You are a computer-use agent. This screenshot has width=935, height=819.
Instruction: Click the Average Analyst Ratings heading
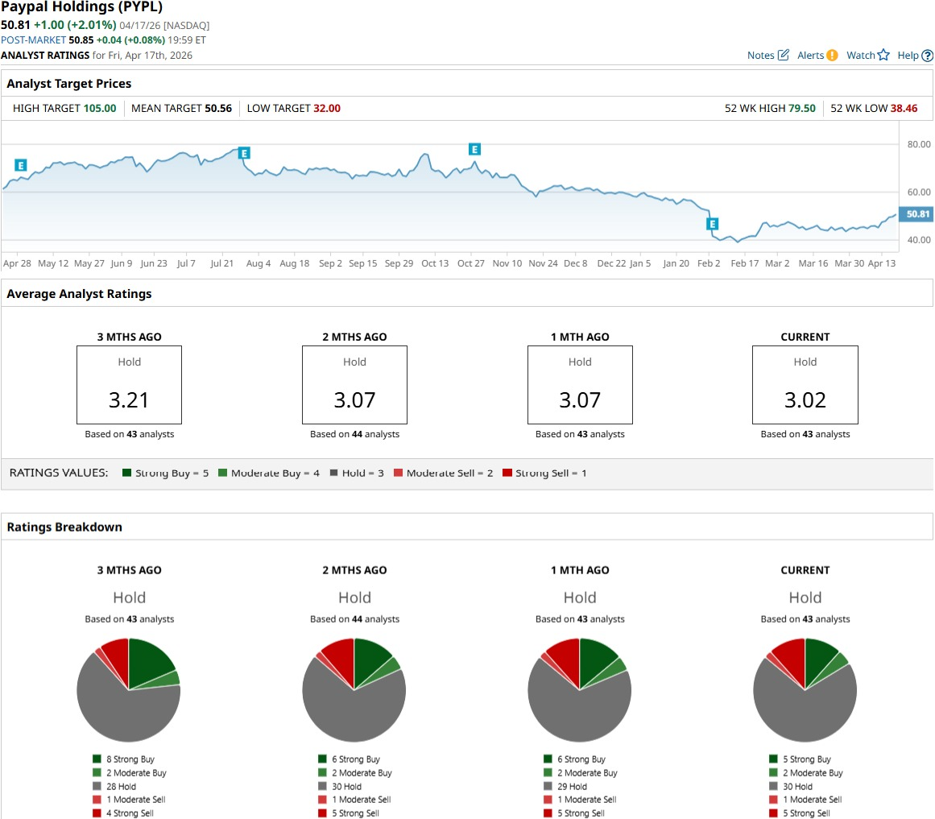[79, 294]
